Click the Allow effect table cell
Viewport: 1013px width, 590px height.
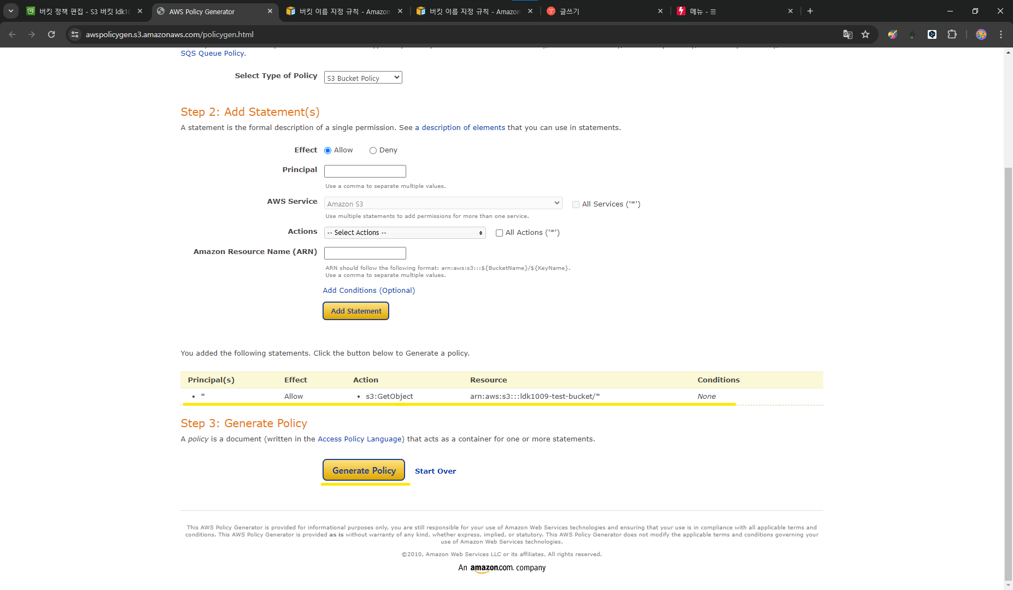294,396
